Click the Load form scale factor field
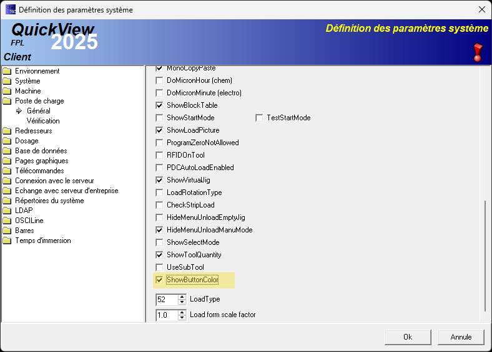The width and height of the screenshot is (492, 352). coord(167,315)
